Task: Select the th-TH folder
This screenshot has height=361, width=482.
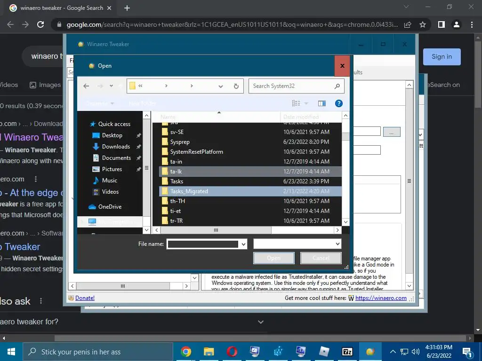Action: 250,201
